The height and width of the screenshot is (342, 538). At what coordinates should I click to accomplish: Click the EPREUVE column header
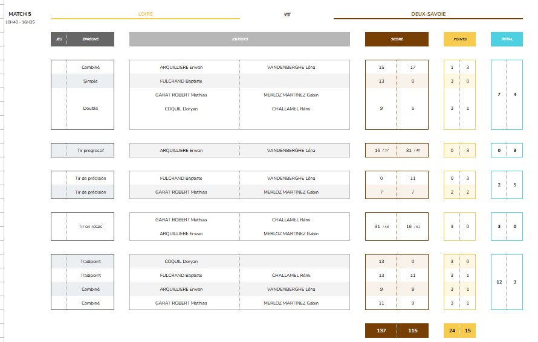tap(90, 39)
